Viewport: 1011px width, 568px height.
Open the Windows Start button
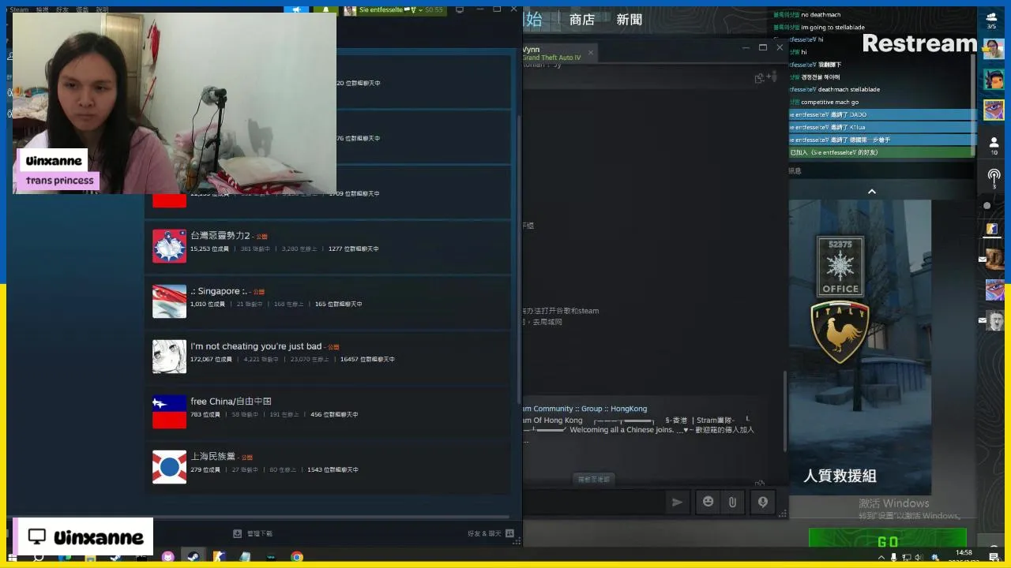[x=13, y=558]
